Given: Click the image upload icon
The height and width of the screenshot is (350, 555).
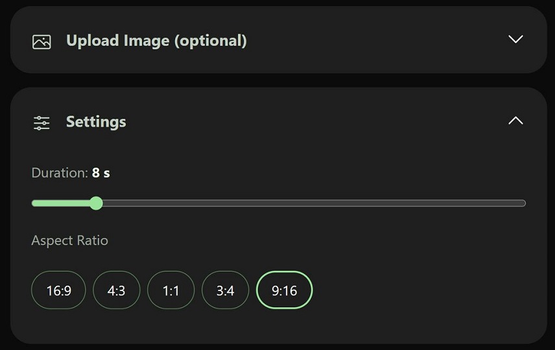Looking at the screenshot, I should coord(41,41).
